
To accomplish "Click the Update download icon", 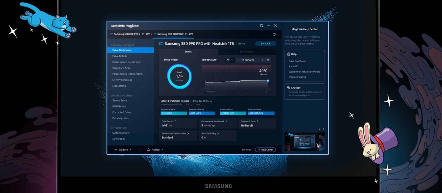I will tap(116, 150).
